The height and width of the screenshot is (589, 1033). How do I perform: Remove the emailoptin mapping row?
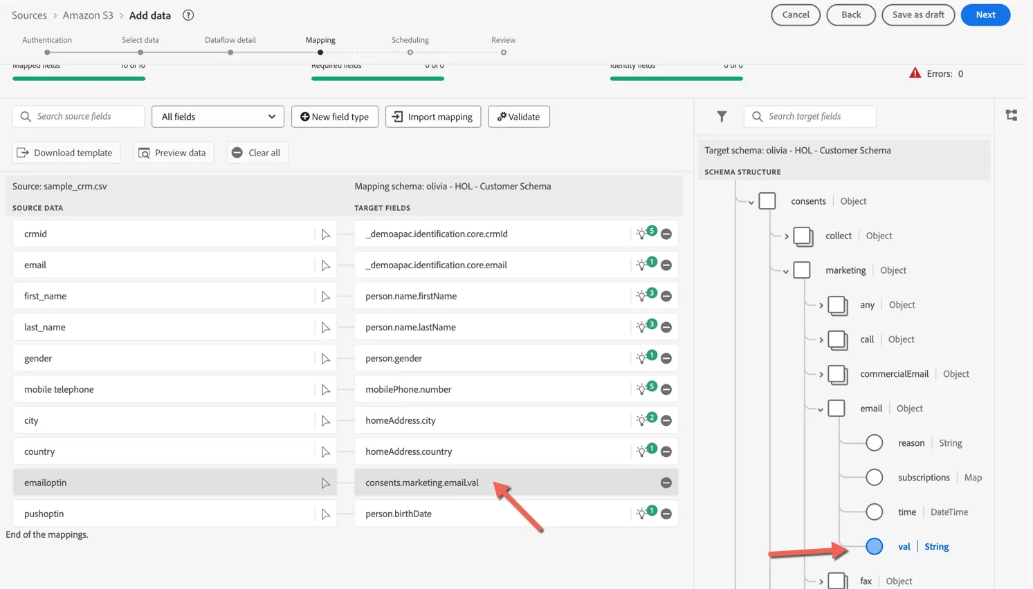point(666,483)
